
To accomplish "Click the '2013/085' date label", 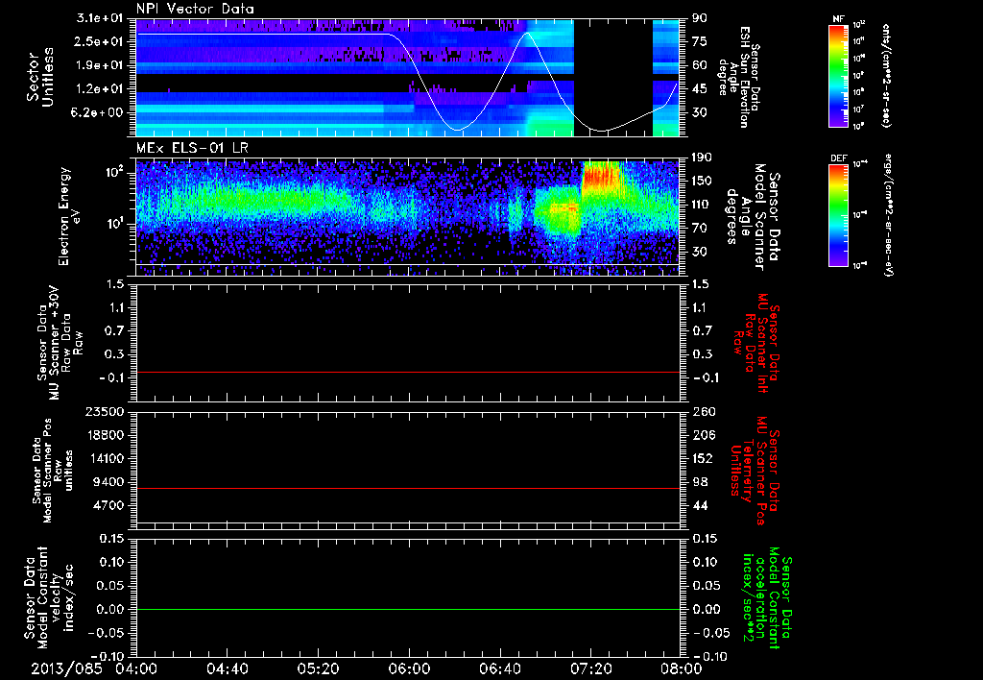I will click(x=66, y=668).
